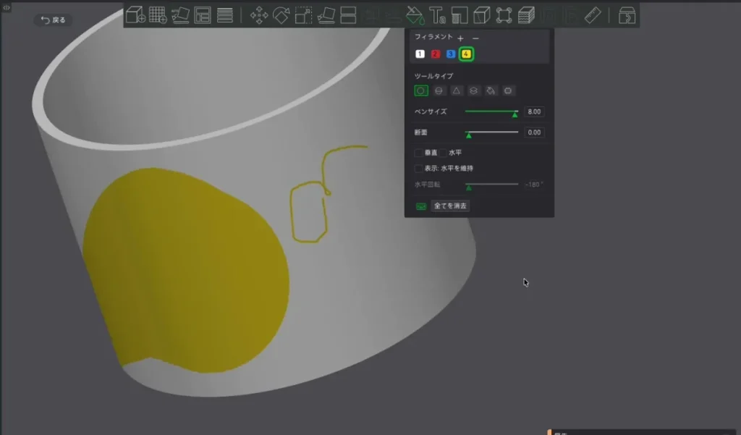This screenshot has height=435, width=741.
Task: Toggle the color painting bucket tool
Action: pos(415,15)
